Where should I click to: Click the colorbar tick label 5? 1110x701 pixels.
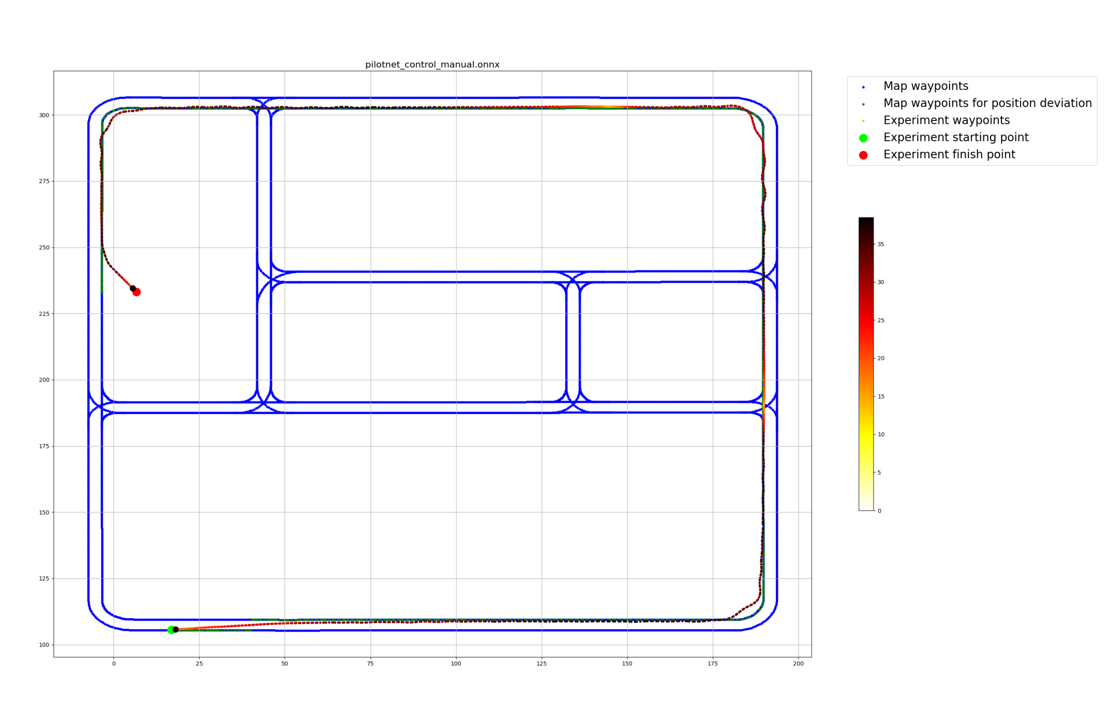879,472
